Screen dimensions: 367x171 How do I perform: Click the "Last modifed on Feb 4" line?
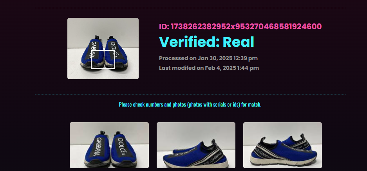coord(209,68)
